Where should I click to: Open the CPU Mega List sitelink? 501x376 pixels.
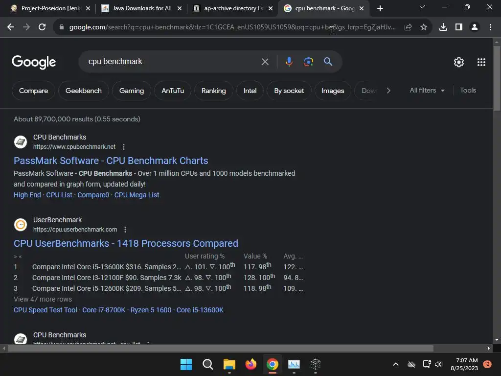(x=137, y=195)
